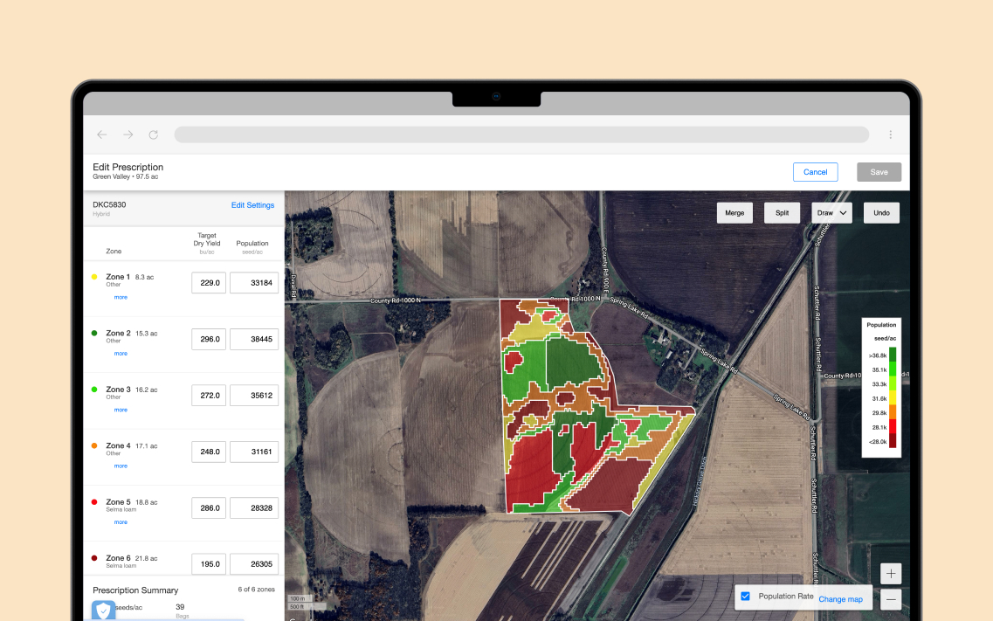Open the browser three-dot menu
993x621 pixels.
(x=890, y=135)
